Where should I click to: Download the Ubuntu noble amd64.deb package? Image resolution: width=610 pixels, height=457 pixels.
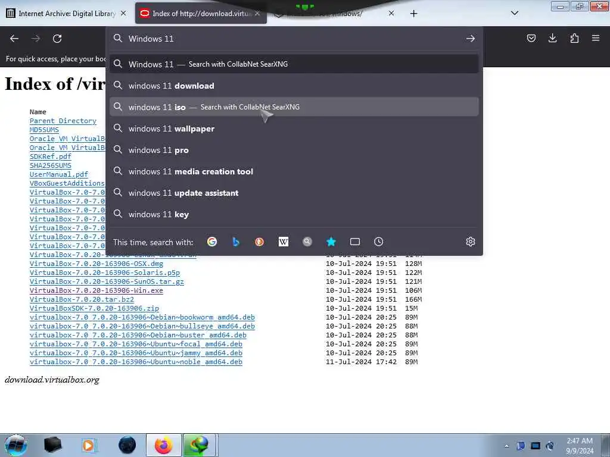point(136,362)
